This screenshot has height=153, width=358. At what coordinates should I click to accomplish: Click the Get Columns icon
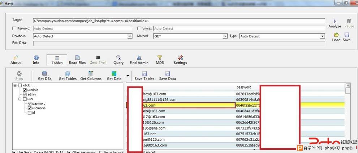pos(91,73)
